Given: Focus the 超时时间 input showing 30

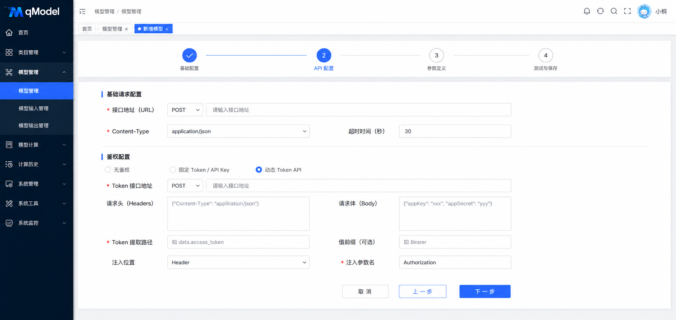Looking at the screenshot, I should click(455, 131).
